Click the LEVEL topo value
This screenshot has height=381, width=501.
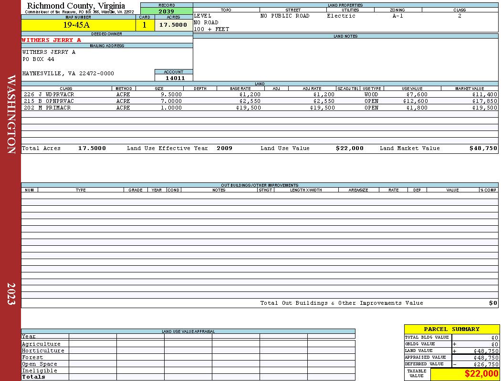coord(203,16)
